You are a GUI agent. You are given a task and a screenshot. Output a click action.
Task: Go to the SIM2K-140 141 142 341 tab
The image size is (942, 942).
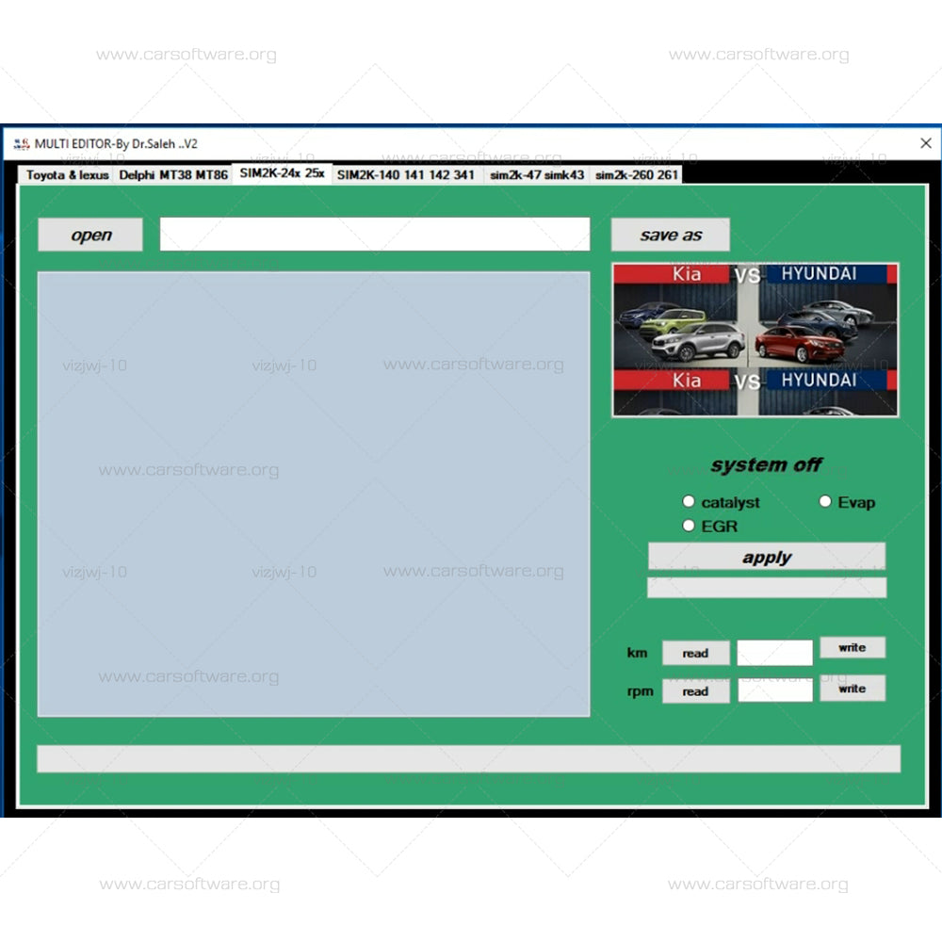[405, 175]
